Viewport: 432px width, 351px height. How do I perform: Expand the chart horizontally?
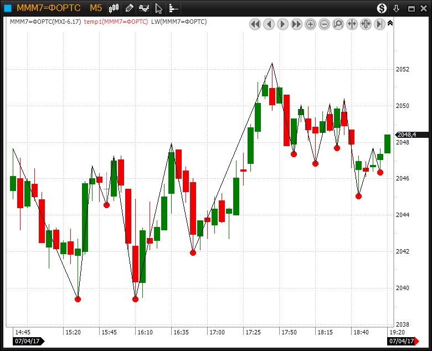366,24
